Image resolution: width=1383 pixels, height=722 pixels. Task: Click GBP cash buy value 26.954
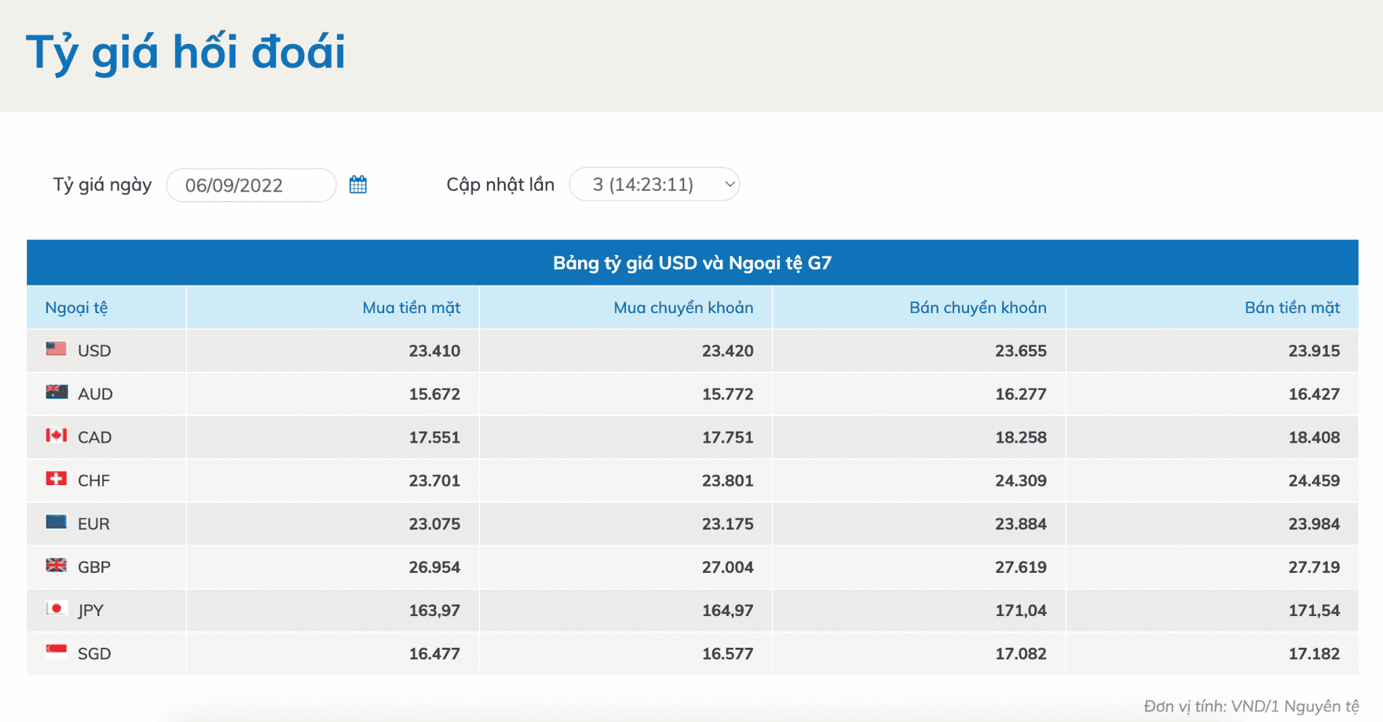click(434, 567)
